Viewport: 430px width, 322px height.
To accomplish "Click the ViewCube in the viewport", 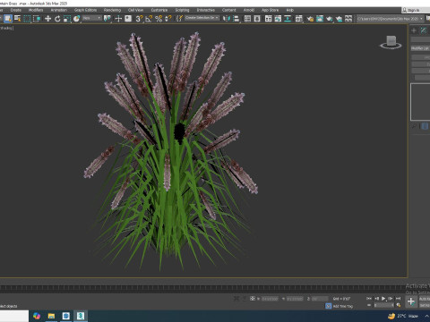I will click(x=391, y=42).
